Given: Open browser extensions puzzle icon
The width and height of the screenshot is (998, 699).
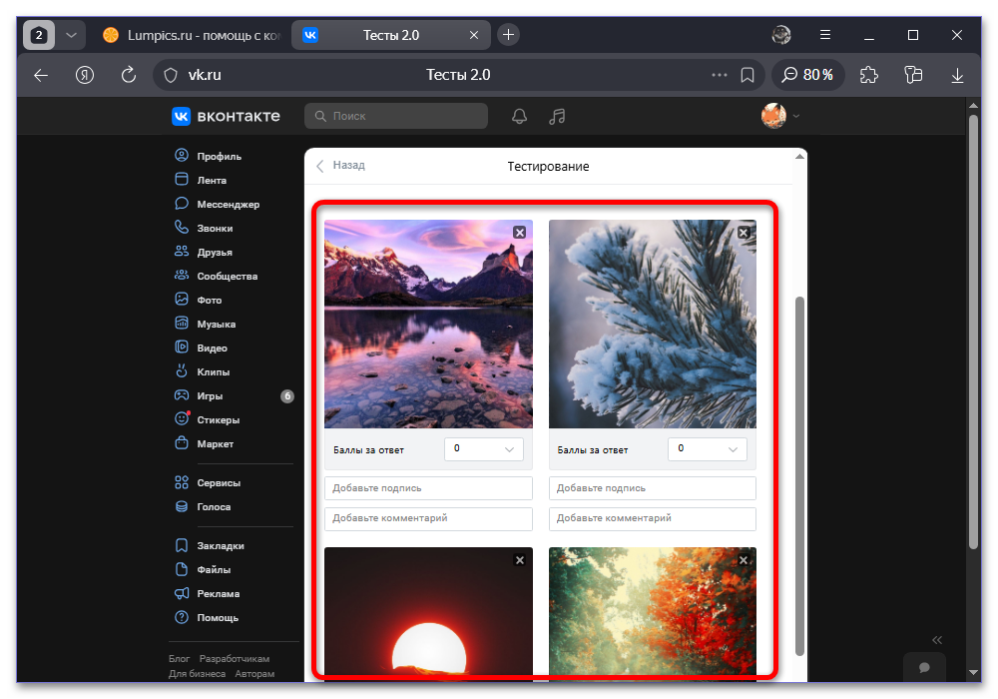Looking at the screenshot, I should tap(869, 75).
